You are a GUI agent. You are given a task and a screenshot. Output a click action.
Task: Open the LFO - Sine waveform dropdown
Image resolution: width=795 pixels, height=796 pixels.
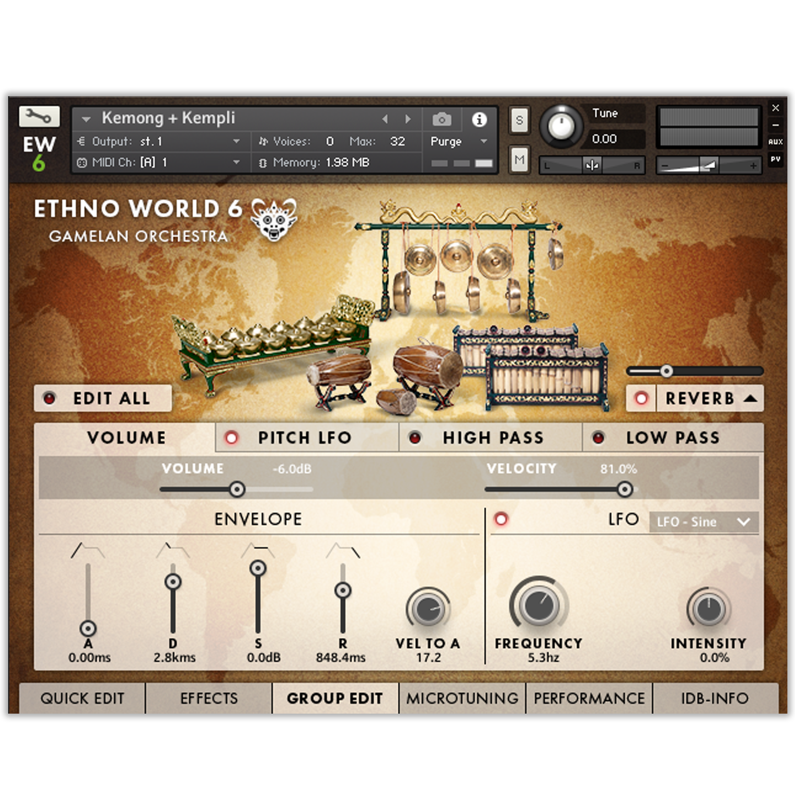tap(699, 522)
